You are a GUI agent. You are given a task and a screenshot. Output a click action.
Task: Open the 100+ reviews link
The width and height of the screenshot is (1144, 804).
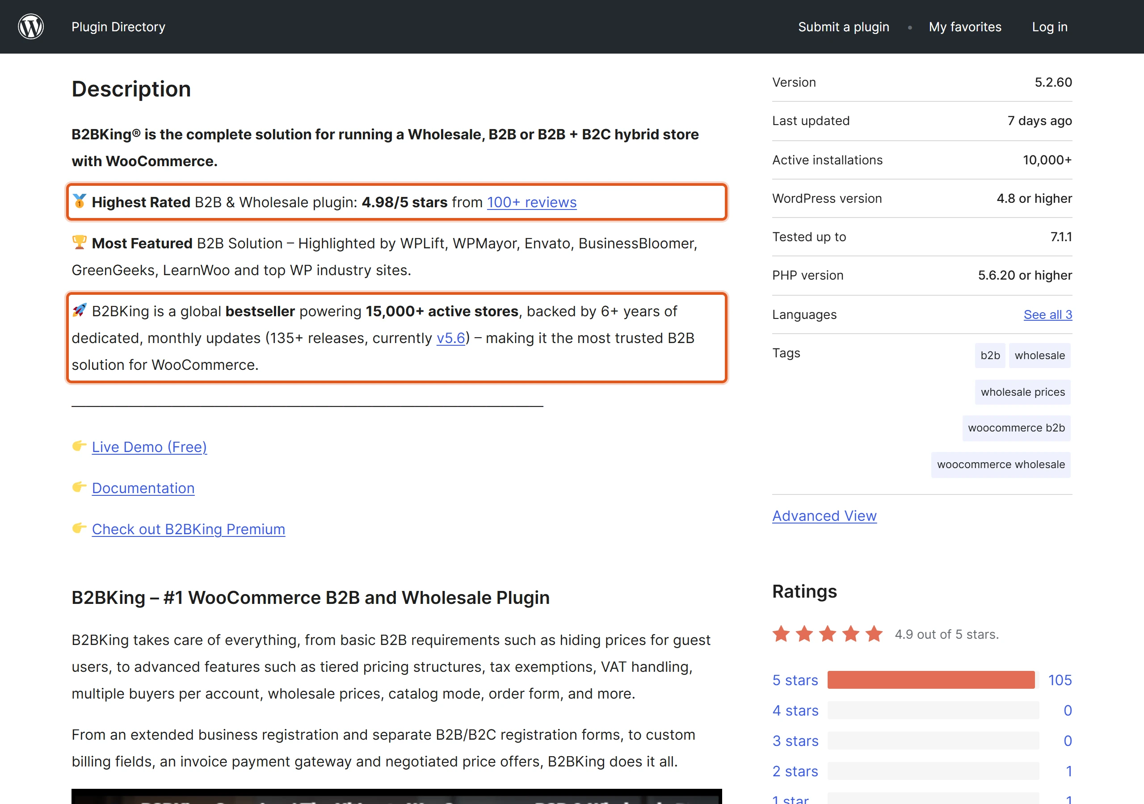(x=531, y=202)
